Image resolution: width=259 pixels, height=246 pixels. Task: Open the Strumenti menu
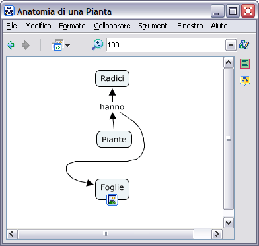153,26
